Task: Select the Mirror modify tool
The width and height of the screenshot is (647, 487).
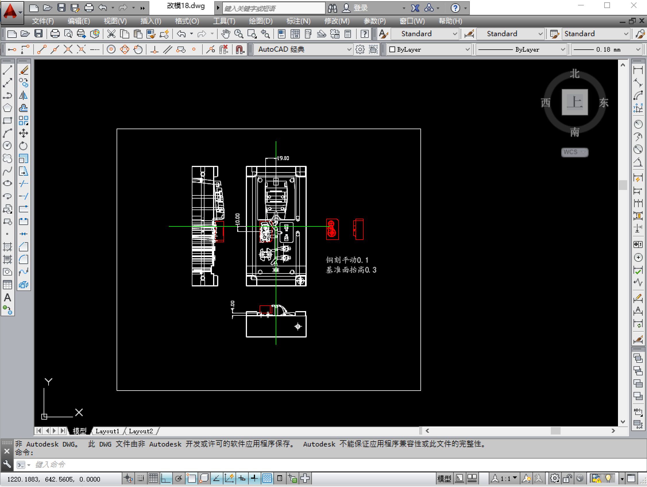Action: (x=23, y=96)
